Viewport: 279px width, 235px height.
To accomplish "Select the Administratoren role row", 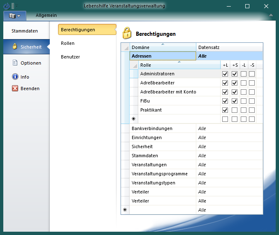I will click(179, 74).
